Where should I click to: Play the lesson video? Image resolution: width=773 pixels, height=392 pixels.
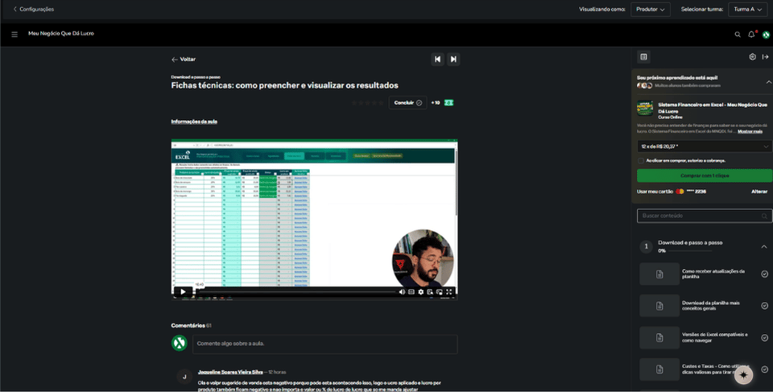point(183,291)
